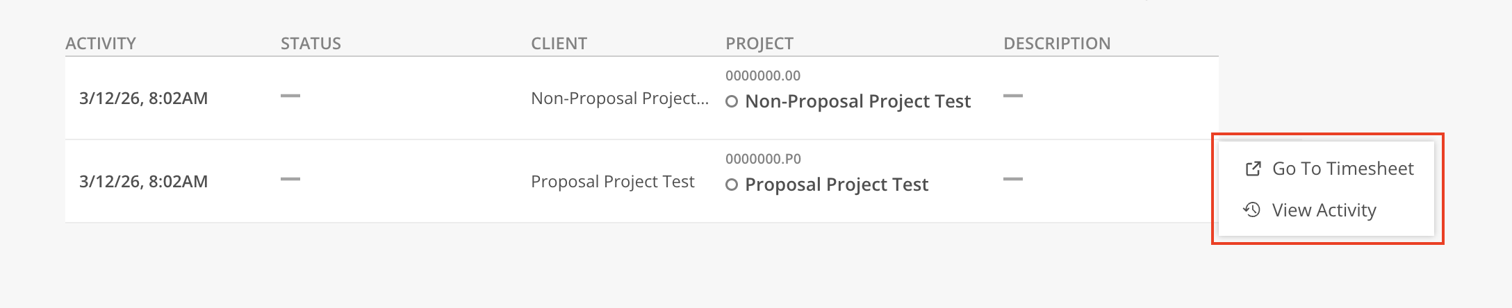
Task: Choose Go To Timesheet from the context menu
Action: coord(1342,169)
